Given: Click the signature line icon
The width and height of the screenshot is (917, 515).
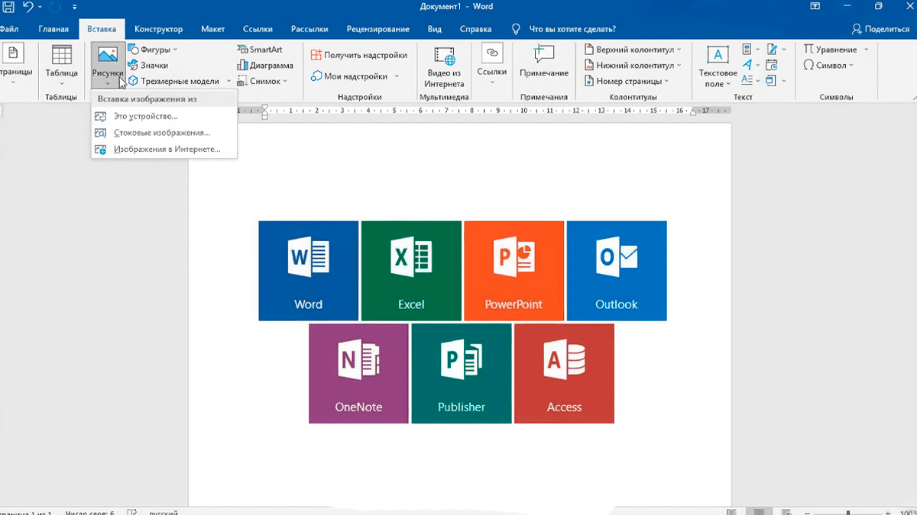Looking at the screenshot, I should point(771,50).
